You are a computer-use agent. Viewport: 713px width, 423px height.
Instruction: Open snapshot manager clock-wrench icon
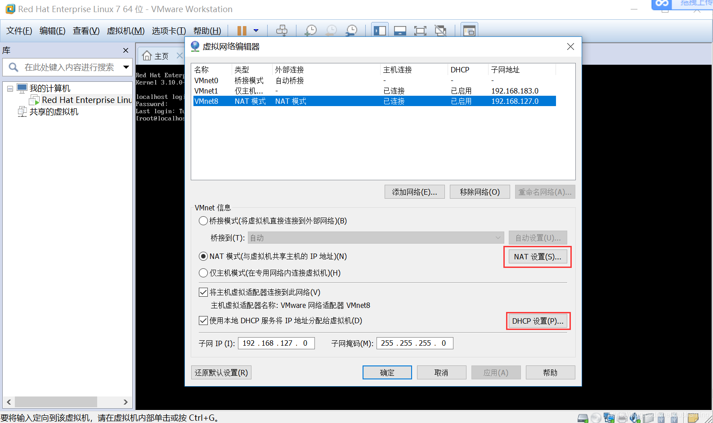[x=351, y=31]
